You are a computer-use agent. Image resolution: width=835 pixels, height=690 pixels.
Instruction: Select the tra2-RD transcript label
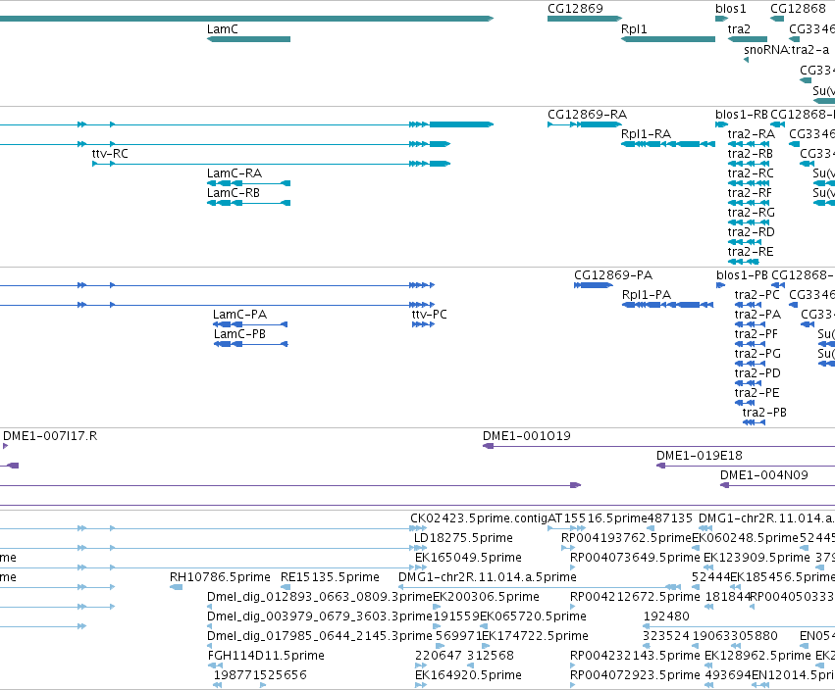pyautogui.click(x=752, y=232)
